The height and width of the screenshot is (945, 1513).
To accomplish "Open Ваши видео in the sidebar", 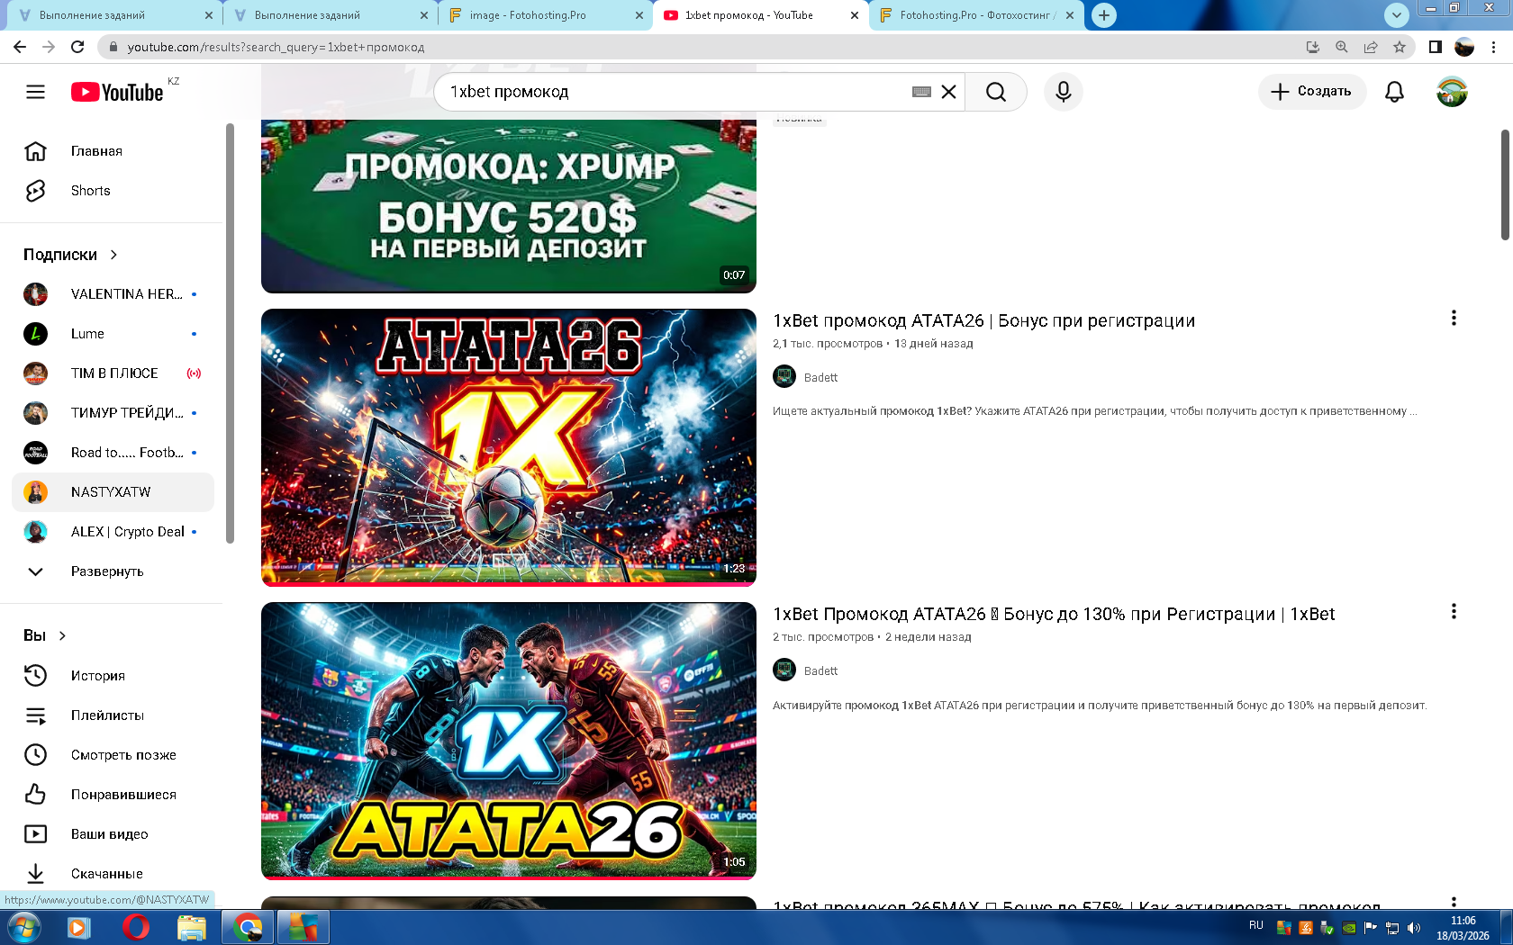I will click(113, 834).
